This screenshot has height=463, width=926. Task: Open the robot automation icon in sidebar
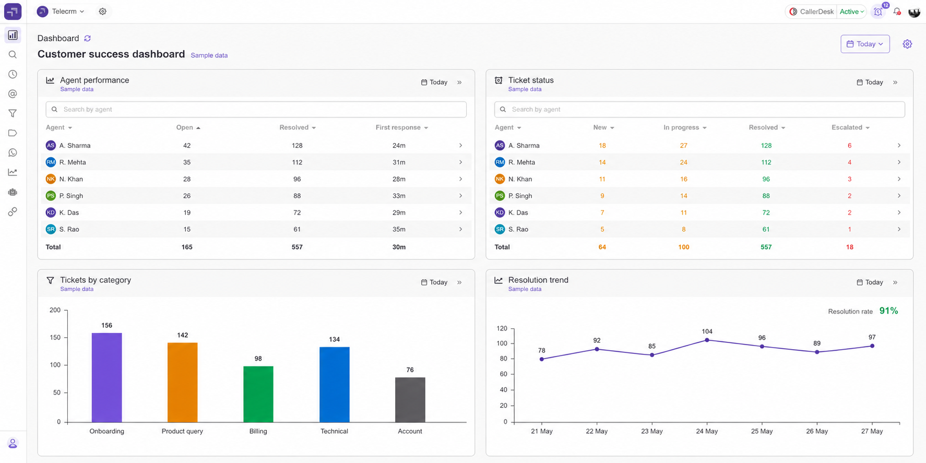(x=13, y=192)
